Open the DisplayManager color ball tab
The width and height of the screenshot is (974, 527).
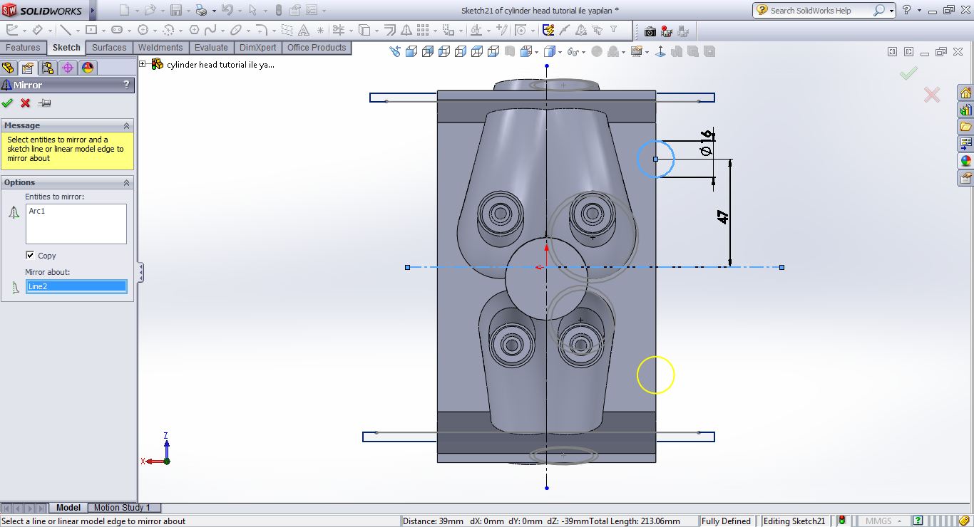(x=88, y=68)
